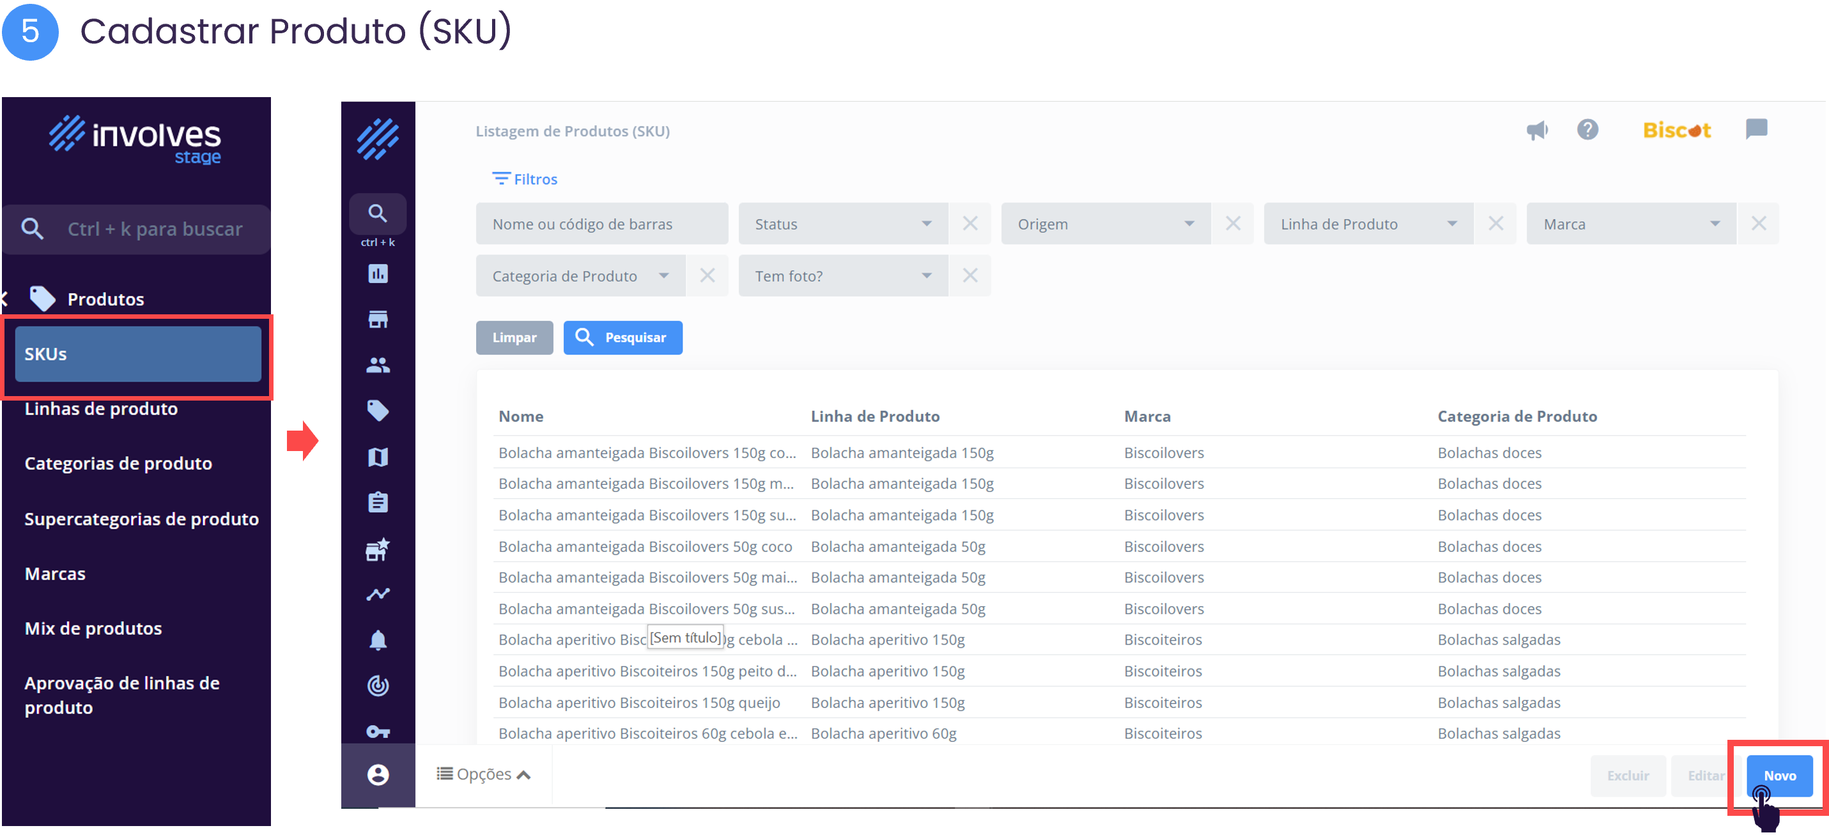Viewport: 1829px width, 835px height.
Task: Collapse the Produtos menu section
Action: click(x=4, y=299)
